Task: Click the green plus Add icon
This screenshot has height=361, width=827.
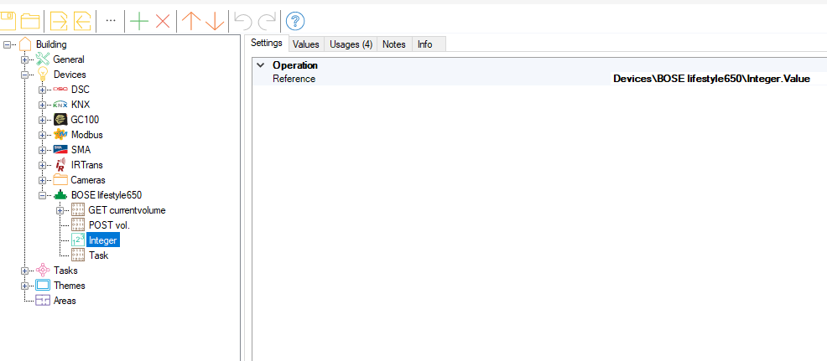Action: [x=139, y=21]
